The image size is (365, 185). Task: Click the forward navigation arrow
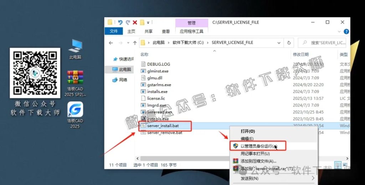120,43
